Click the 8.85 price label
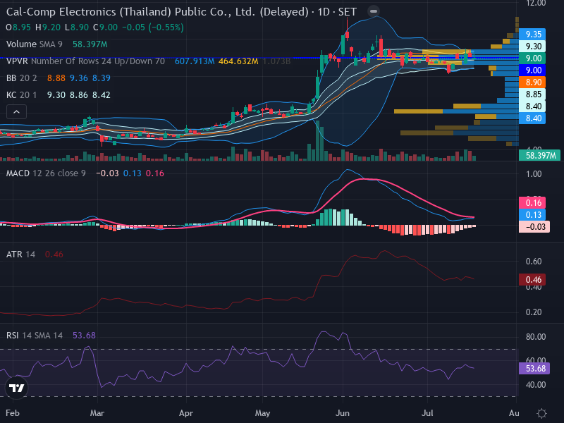 (x=532, y=94)
